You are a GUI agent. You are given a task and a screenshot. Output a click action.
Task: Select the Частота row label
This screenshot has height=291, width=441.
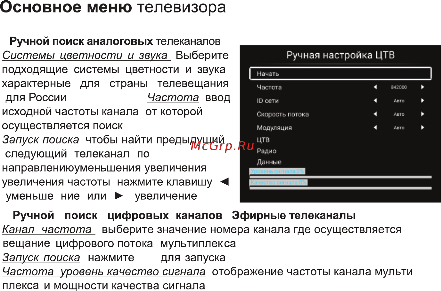269,87
